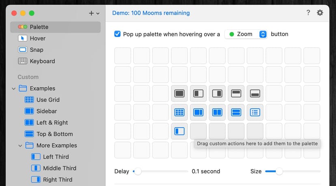336x186 pixels.
Task: Disable the pop up palette checkbox
Action: (118, 34)
